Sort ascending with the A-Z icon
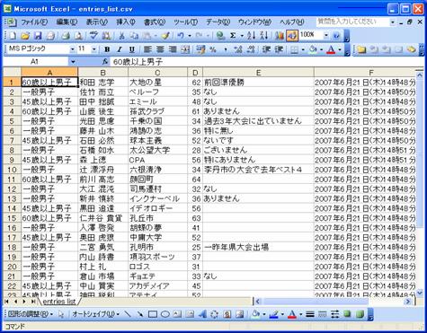 [252, 36]
